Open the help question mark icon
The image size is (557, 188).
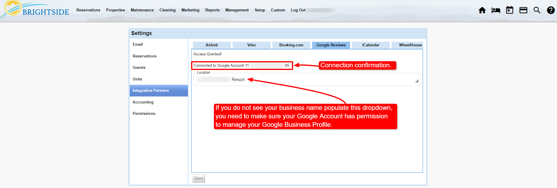pos(551,10)
